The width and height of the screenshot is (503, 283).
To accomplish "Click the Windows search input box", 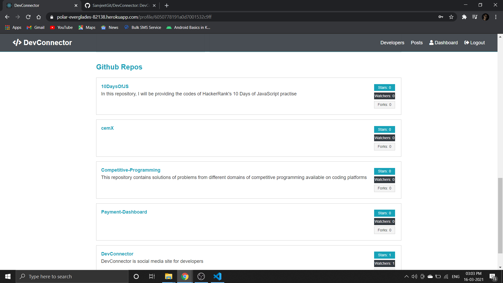I will click(72, 276).
